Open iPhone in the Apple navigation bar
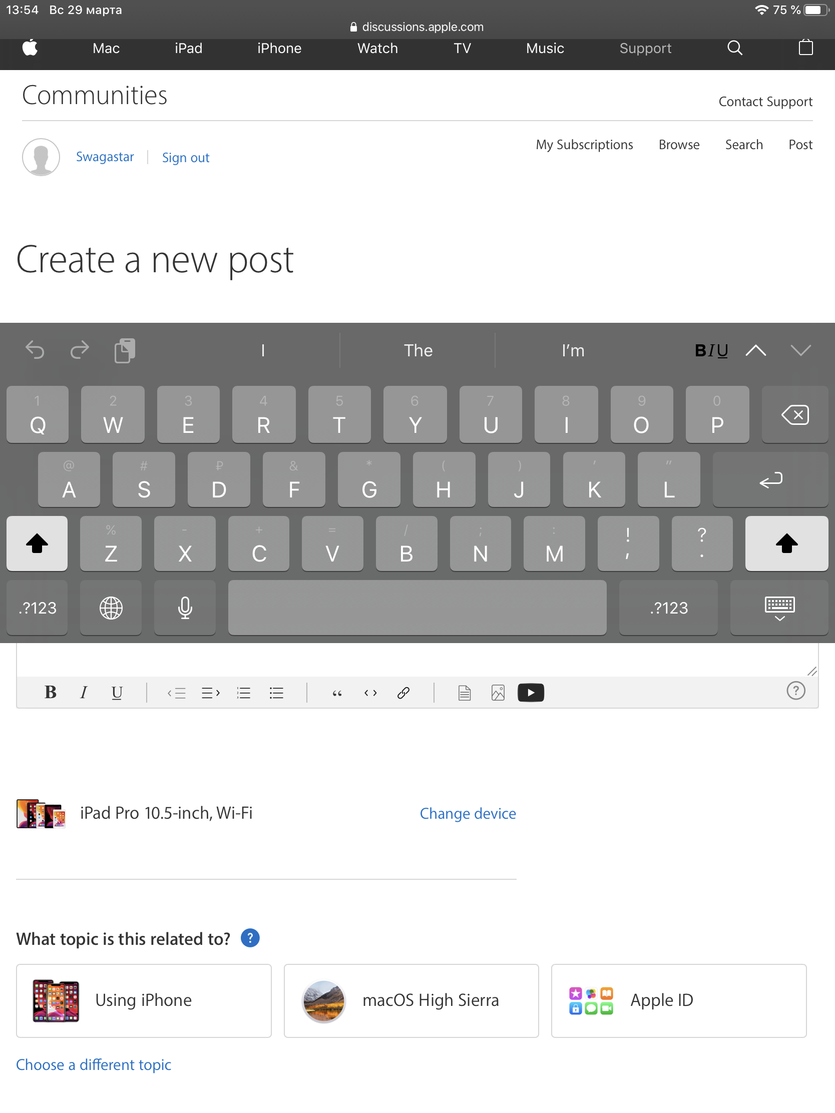835x1113 pixels. point(279,49)
